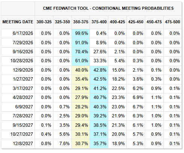Click the Conditional Meeting Probabilities title
Screen dimensions: 184x153
click(x=108, y=8)
